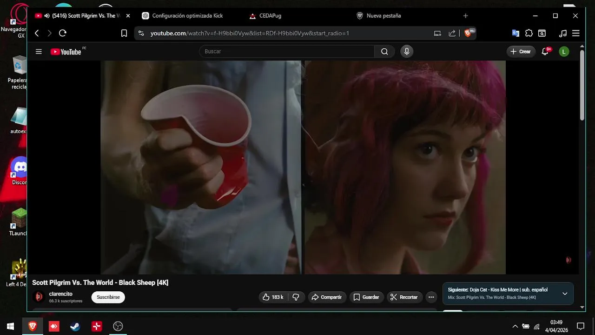Expand the Siguiente mix playlist panel
This screenshot has width=595, height=335.
click(565, 294)
